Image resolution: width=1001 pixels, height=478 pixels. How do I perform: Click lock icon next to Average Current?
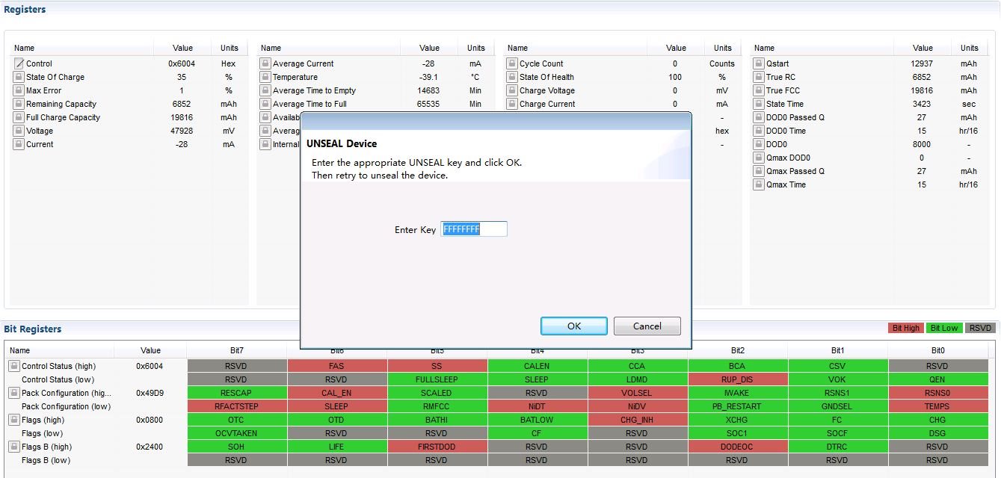pyautogui.click(x=265, y=63)
